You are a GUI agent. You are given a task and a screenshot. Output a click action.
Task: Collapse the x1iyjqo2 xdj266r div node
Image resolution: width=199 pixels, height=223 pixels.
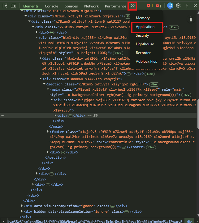coord(52,100)
